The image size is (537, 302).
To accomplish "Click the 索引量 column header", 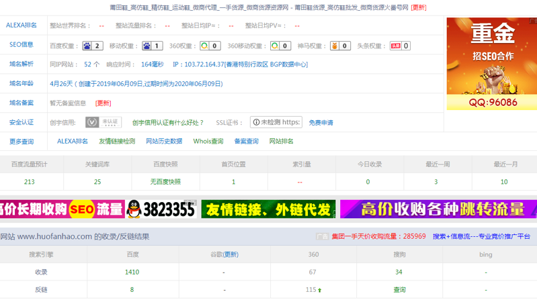I will click(302, 164).
